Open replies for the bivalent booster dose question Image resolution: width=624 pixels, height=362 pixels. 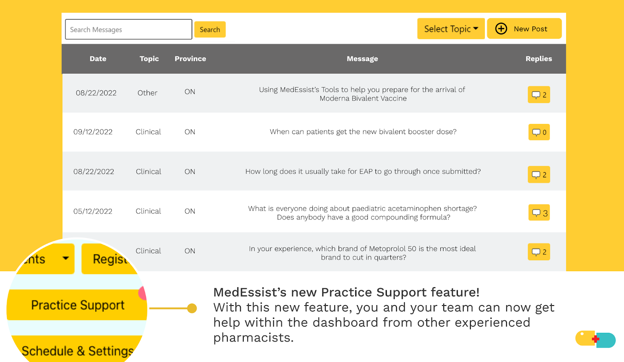pyautogui.click(x=539, y=132)
